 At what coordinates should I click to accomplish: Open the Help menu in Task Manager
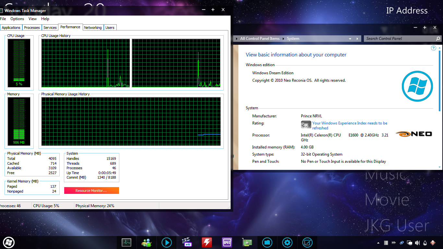coord(45,19)
